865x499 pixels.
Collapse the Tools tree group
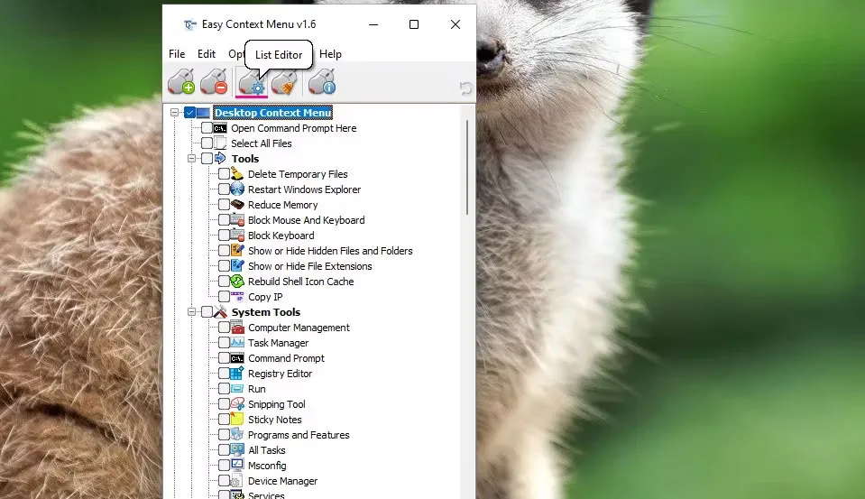pos(191,159)
